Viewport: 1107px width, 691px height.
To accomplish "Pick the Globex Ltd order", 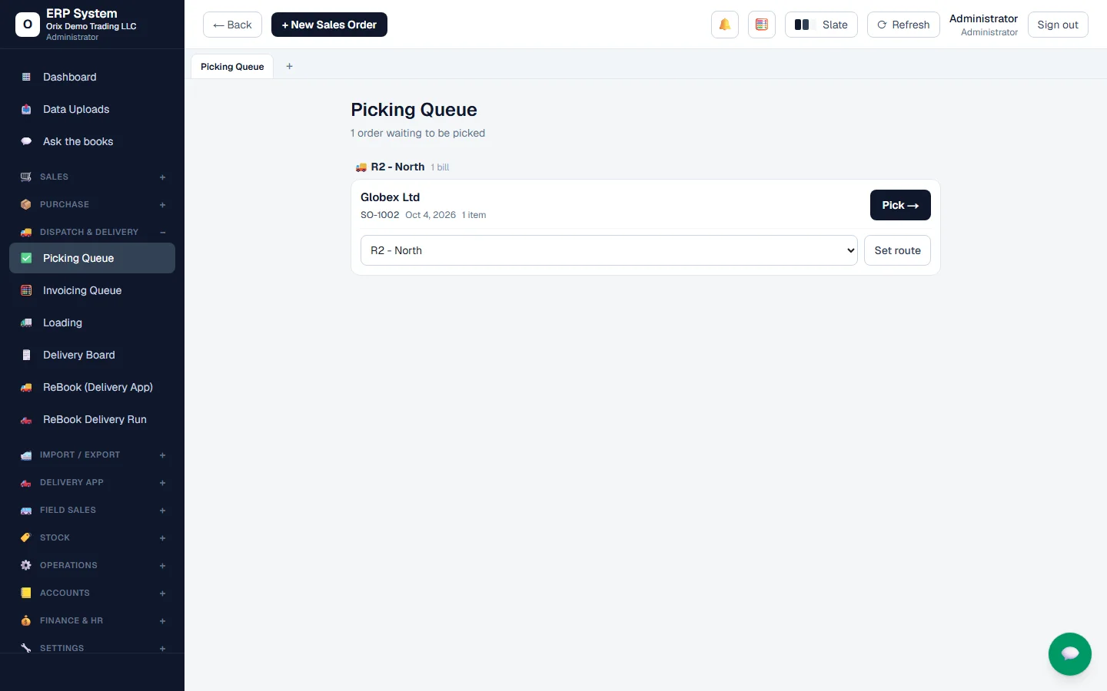I will click(900, 205).
